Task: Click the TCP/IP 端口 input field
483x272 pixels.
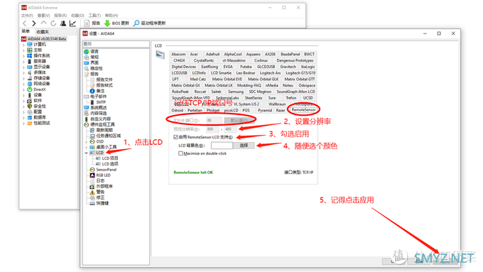Action: [214, 120]
